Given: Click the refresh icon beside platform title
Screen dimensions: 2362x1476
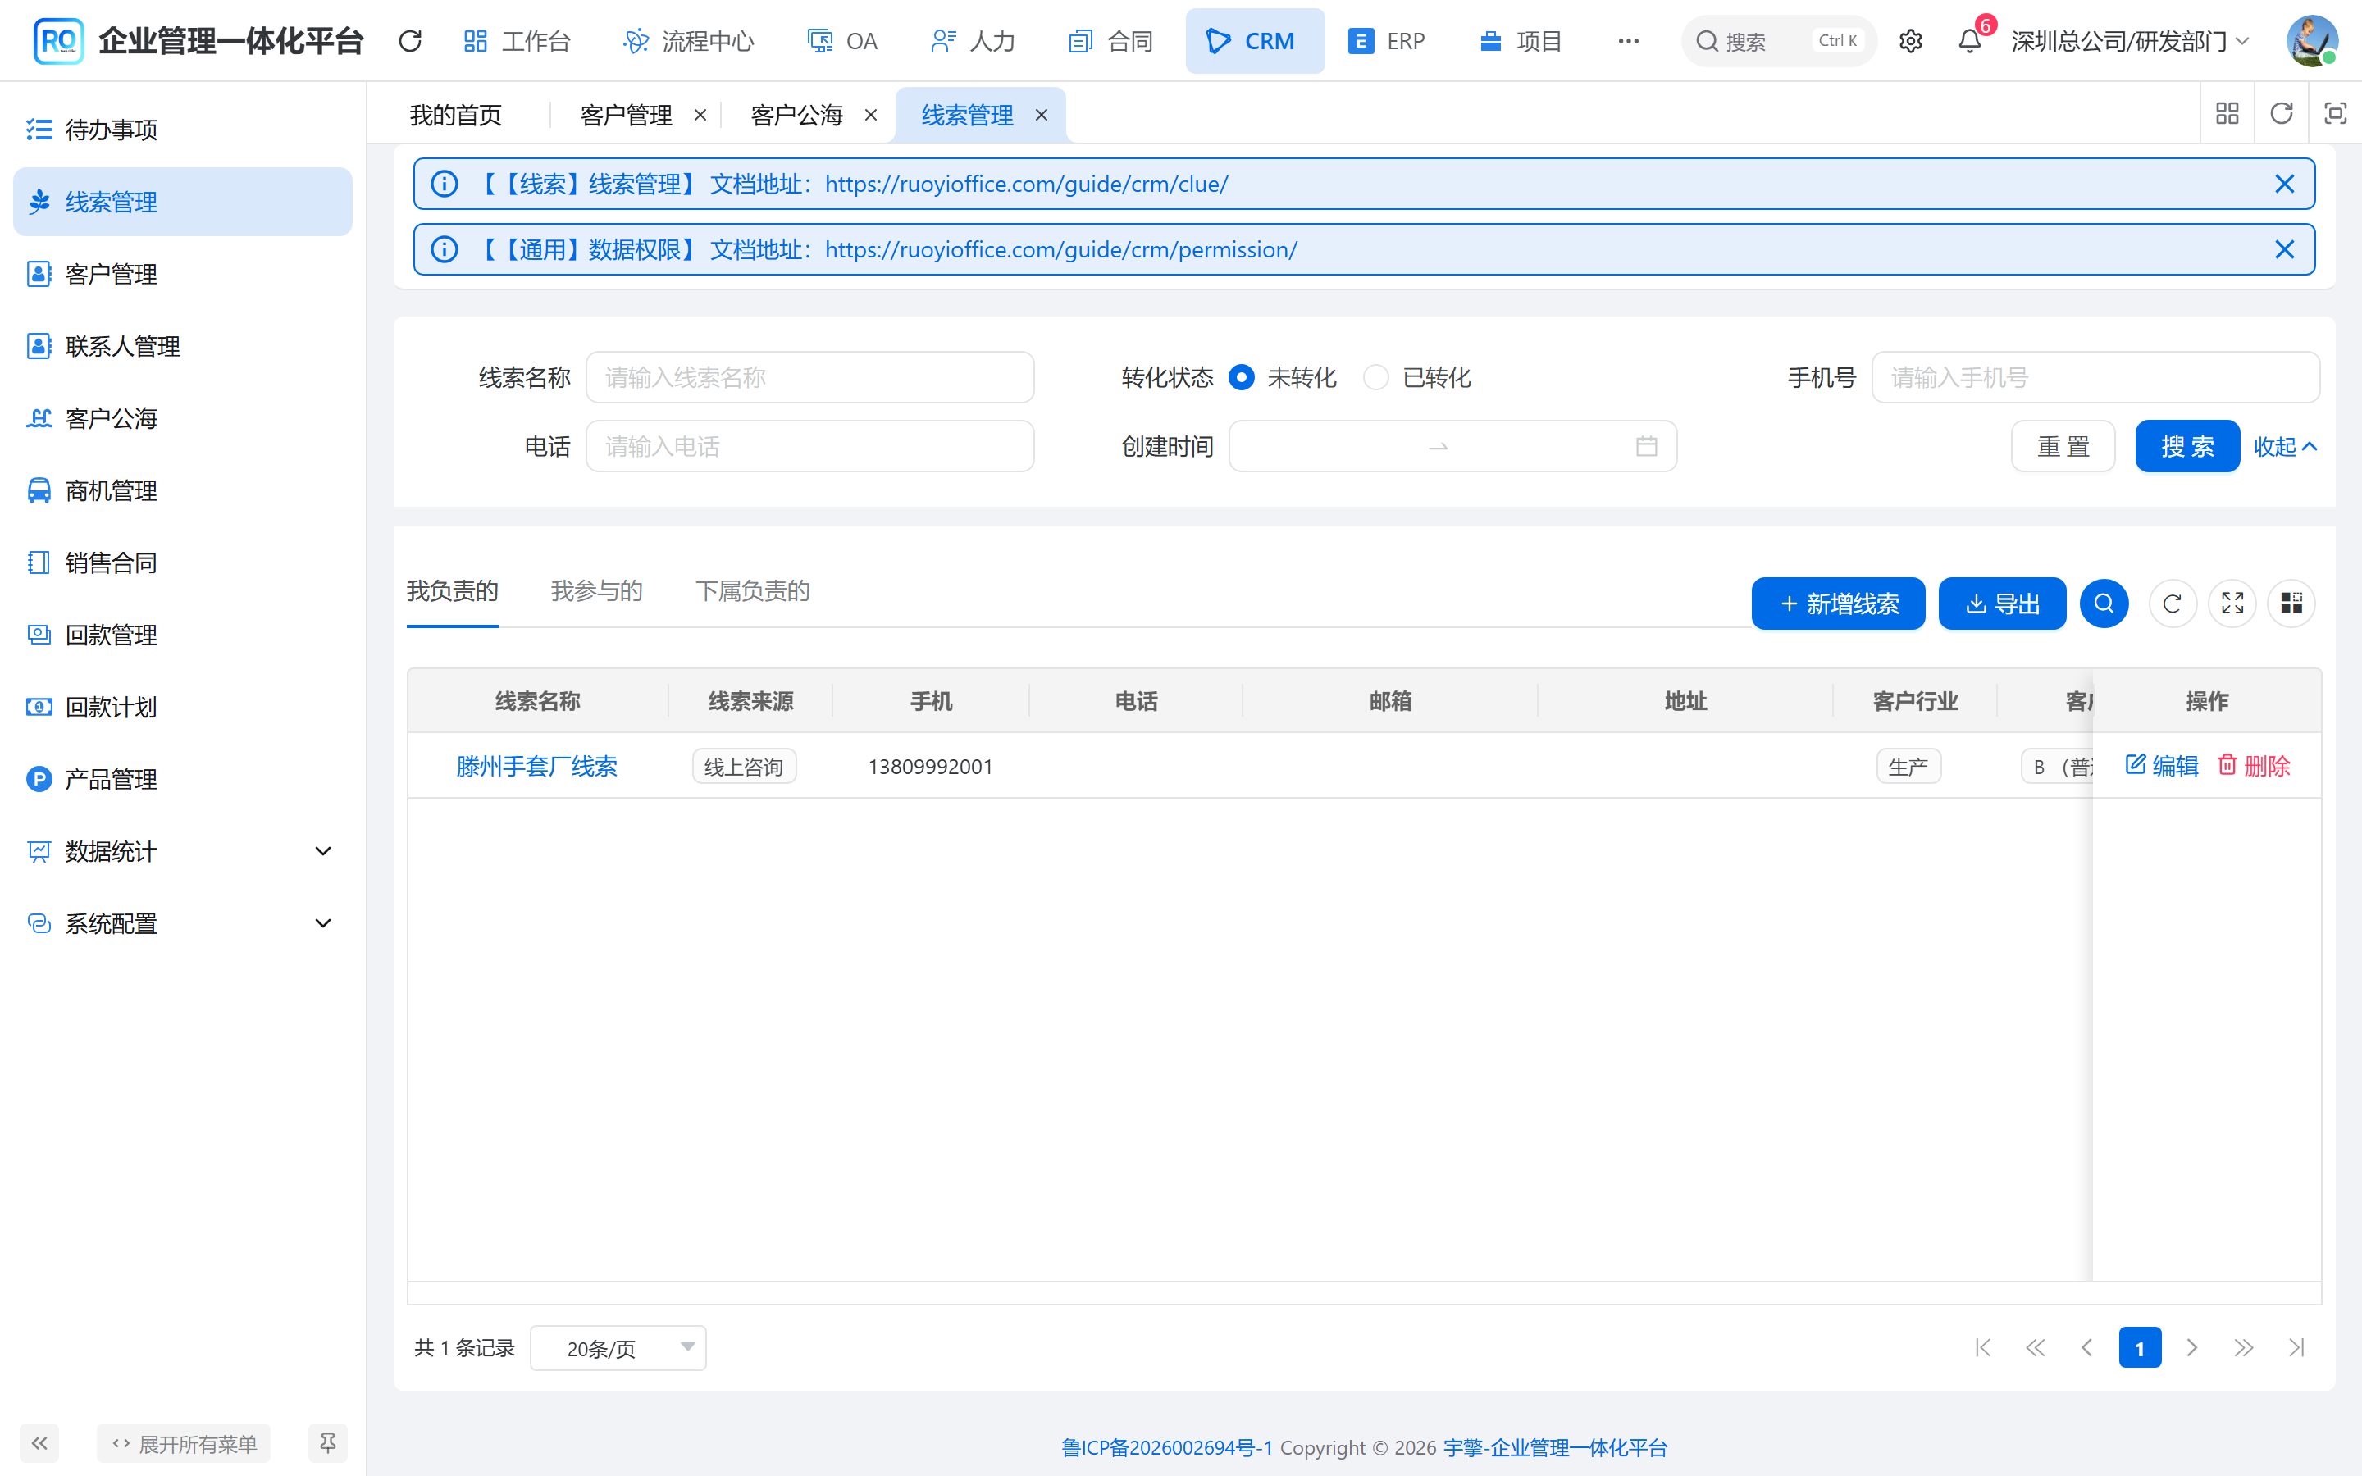Looking at the screenshot, I should coord(410,41).
